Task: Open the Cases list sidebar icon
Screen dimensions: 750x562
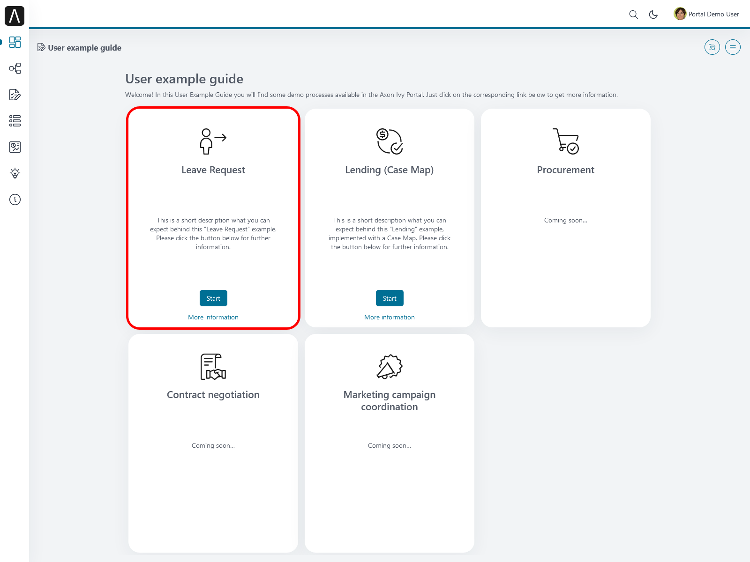Action: [15, 121]
